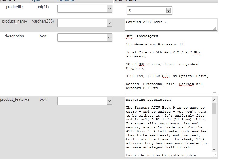
Task: Click the product_name column label
Action: 15,21
